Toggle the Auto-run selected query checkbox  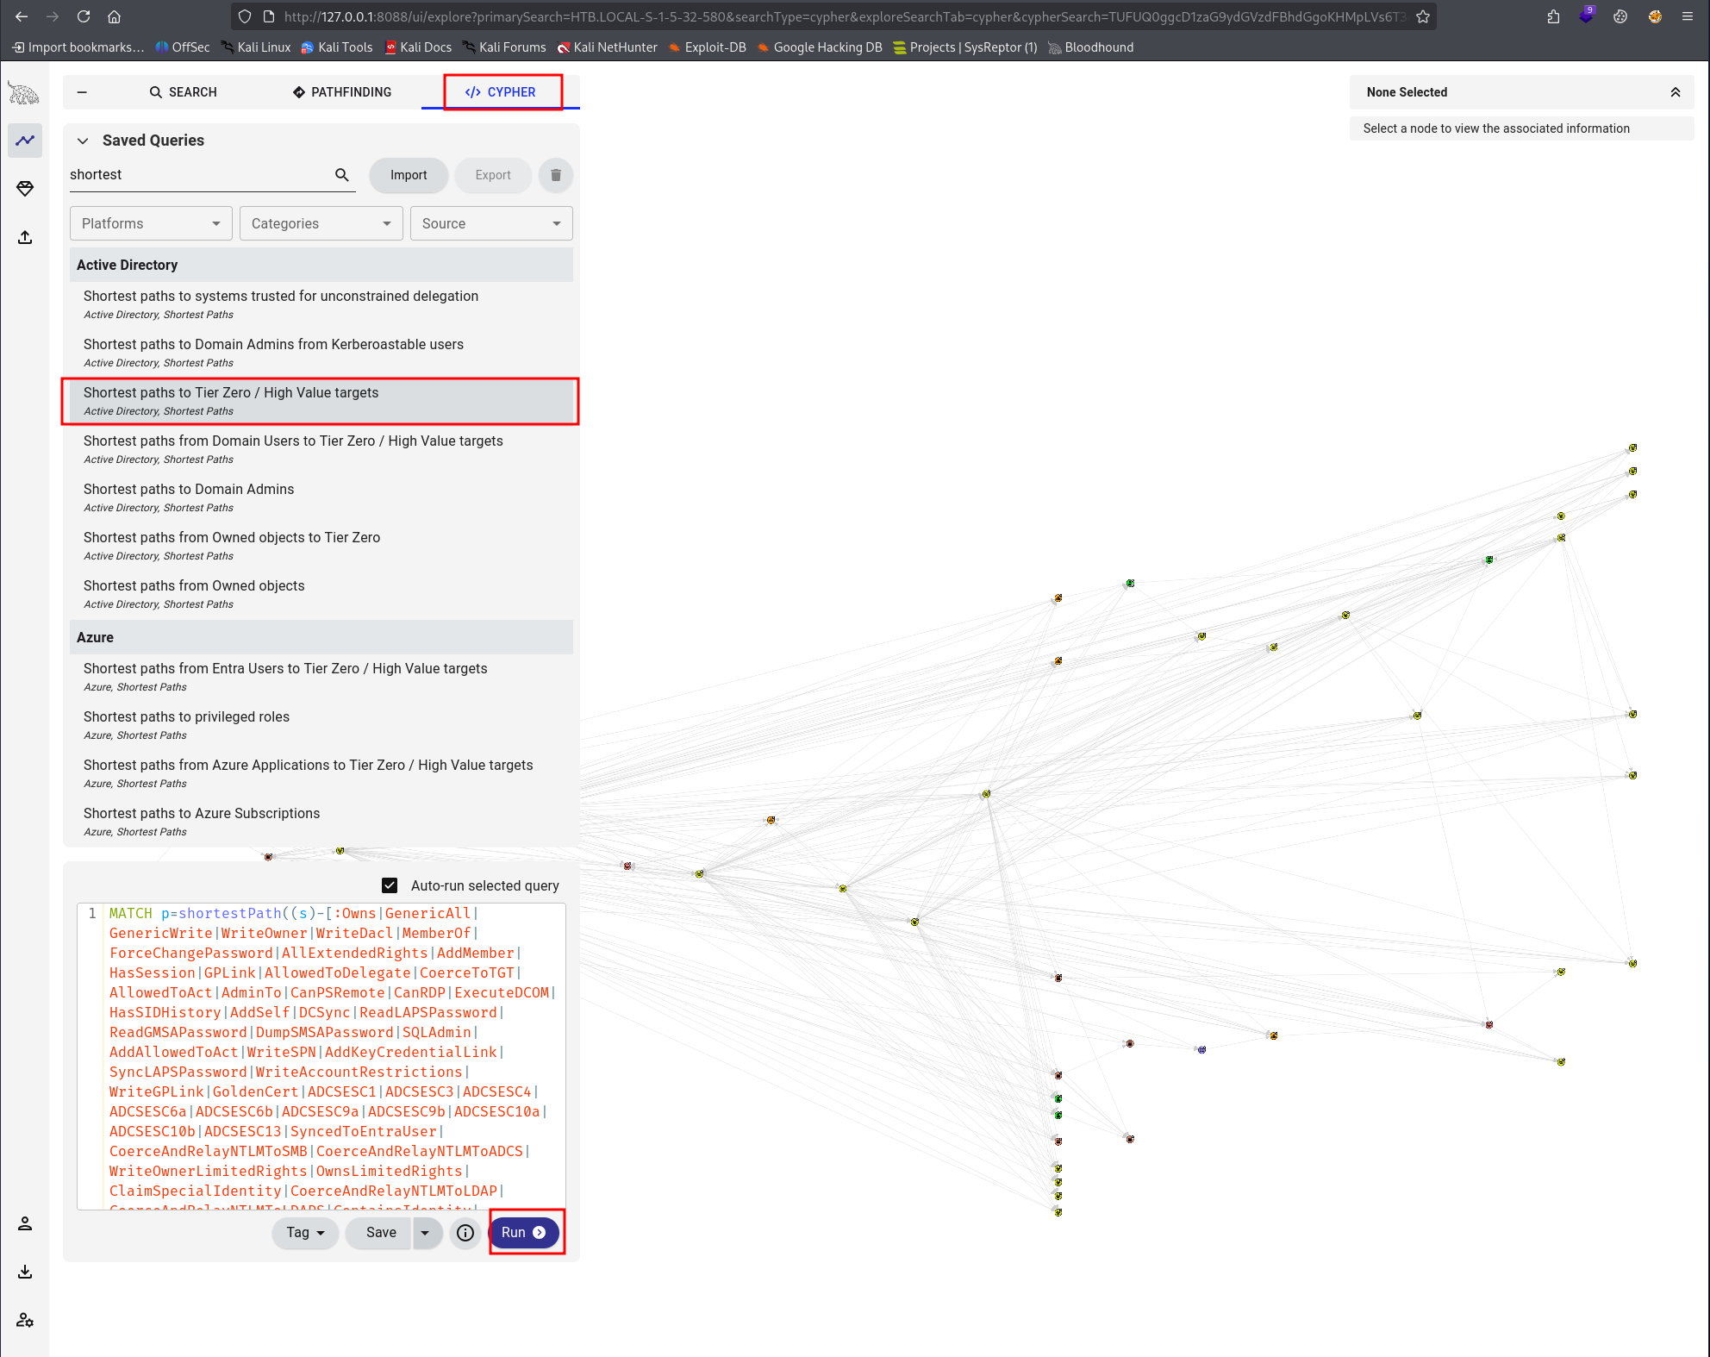coord(390,885)
